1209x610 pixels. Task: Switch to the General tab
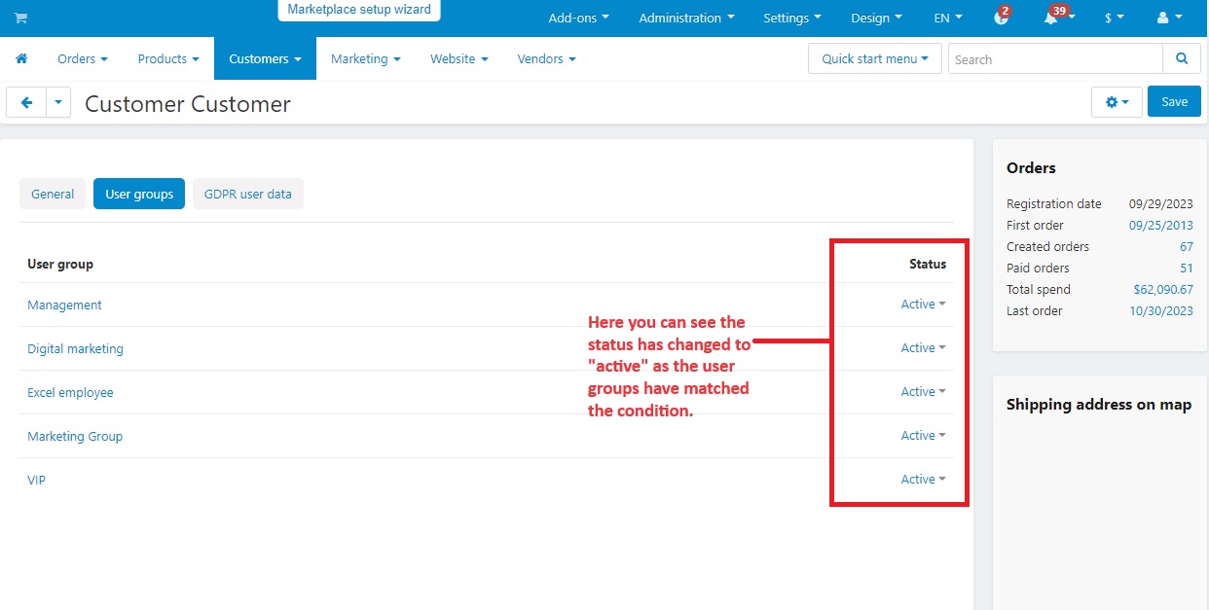(x=53, y=195)
